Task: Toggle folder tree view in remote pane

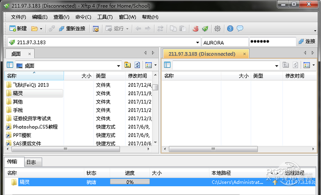Action: click(x=167, y=65)
